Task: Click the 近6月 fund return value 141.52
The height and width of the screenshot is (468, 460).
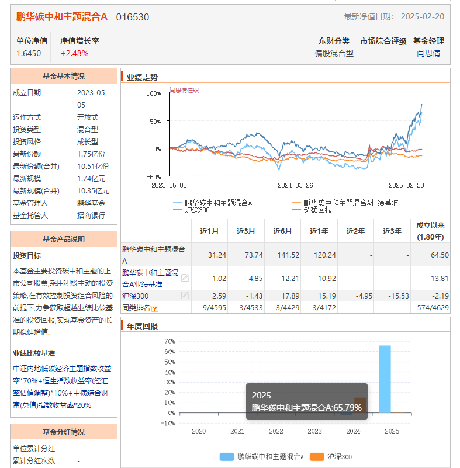Action: 288,255
